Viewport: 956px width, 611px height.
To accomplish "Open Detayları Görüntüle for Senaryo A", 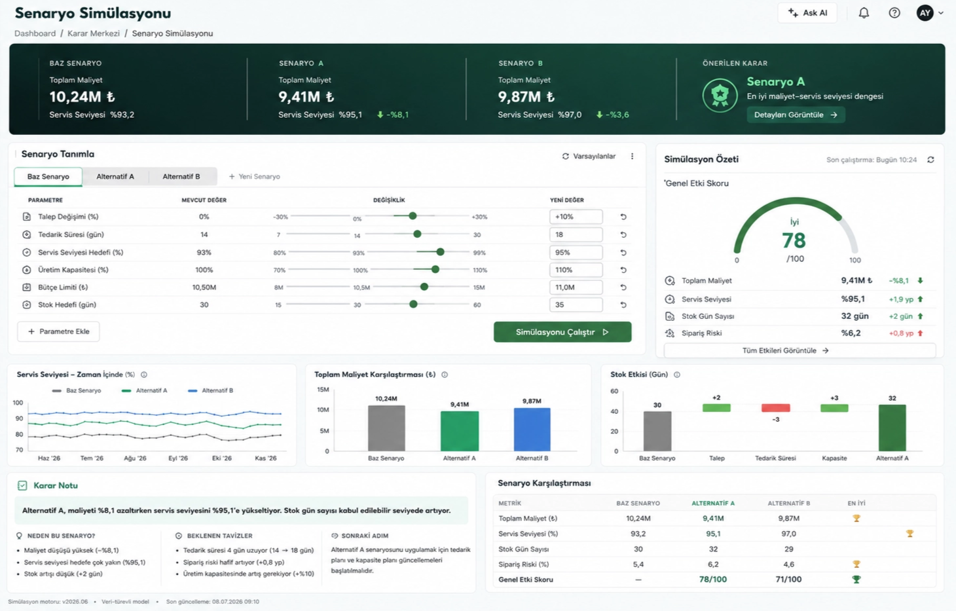I will (x=796, y=115).
